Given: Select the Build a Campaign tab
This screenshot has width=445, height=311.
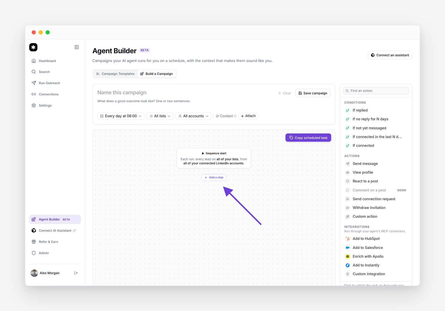Looking at the screenshot, I should [x=157, y=74].
